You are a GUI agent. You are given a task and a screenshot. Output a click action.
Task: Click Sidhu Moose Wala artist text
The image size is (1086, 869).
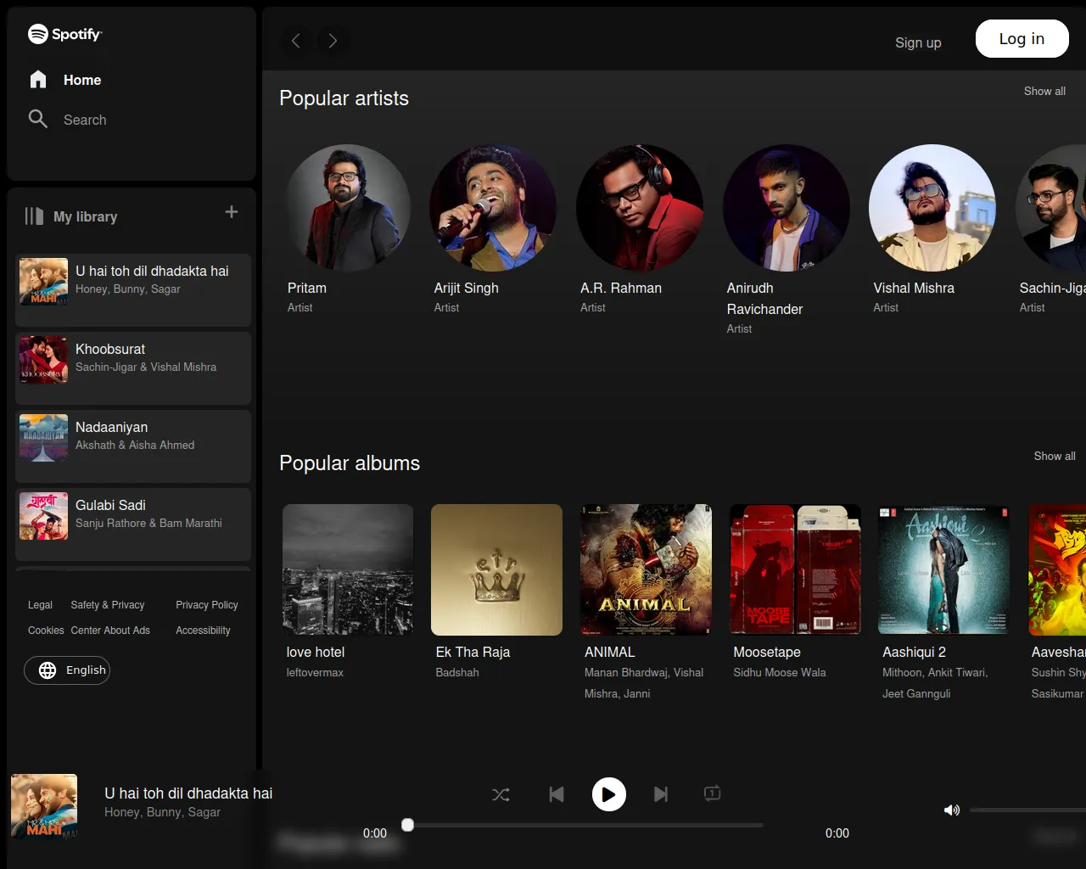tap(780, 672)
